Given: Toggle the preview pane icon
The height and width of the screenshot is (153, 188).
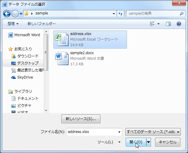Looking at the screenshot, I should pos(168,24).
